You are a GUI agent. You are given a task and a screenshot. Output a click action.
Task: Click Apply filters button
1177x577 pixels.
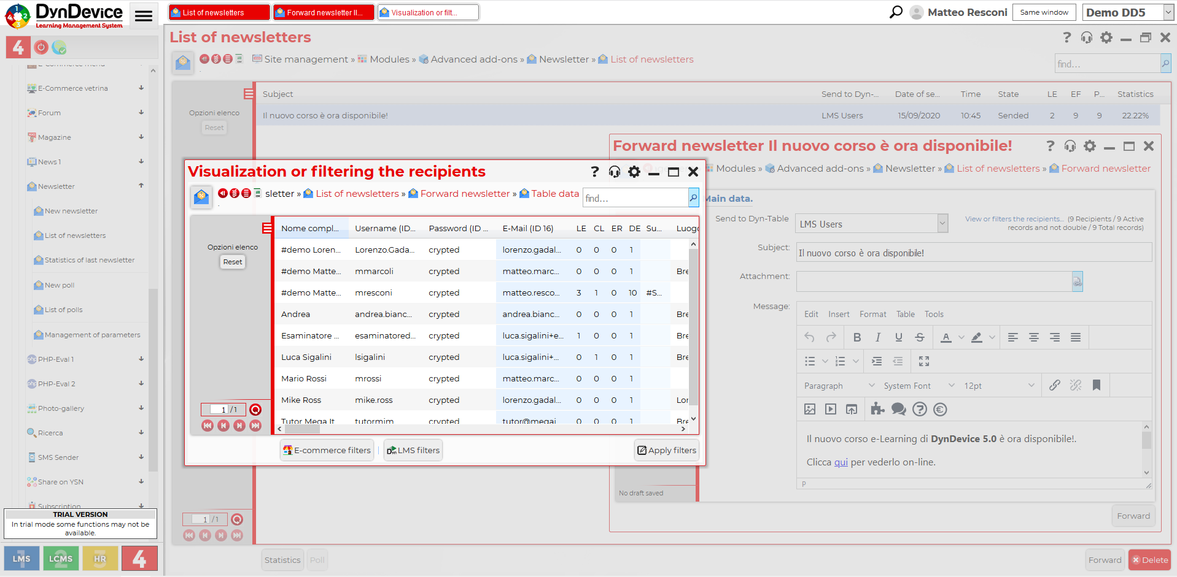(x=666, y=450)
